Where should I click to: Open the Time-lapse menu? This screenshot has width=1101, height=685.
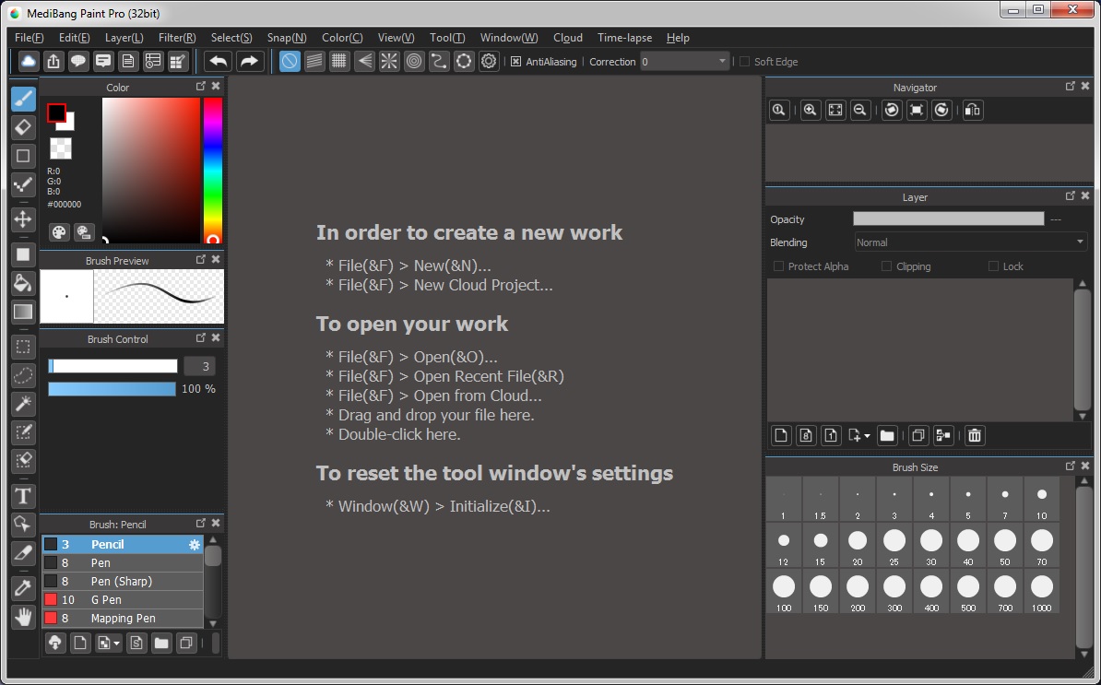[624, 38]
